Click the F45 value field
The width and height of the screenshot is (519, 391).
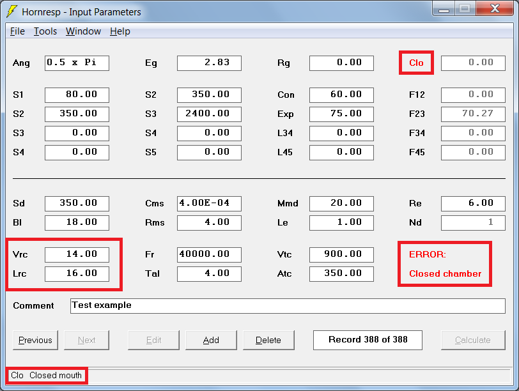pos(474,153)
